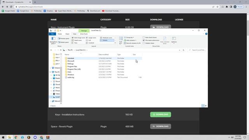249x140 pixels.
Task: Switch to Home ribbon tab
Action: click(x=60, y=34)
